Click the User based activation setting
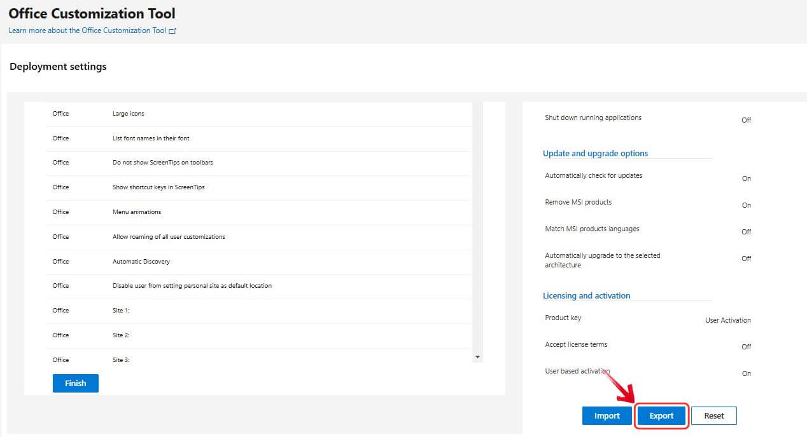Screen dimensions: 807x437 (x=577, y=371)
